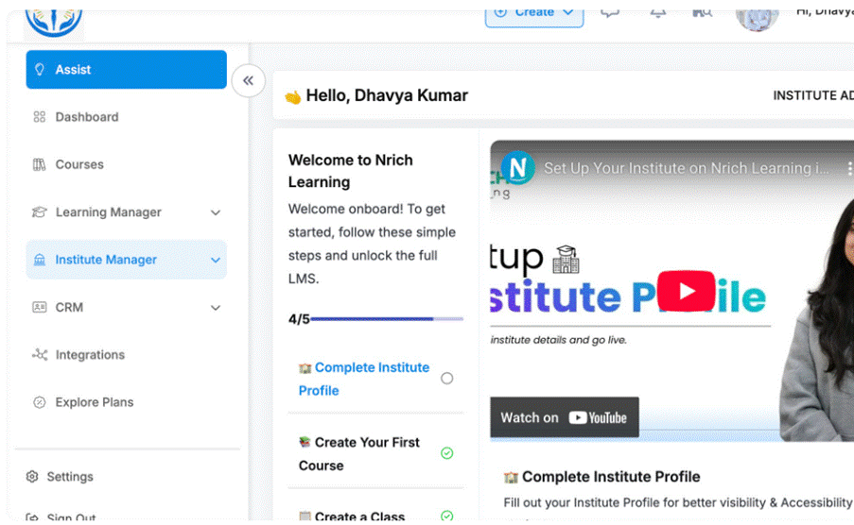854x525 pixels.
Task: Toggle the Complete Institute Profile step circle
Action: [x=447, y=379]
